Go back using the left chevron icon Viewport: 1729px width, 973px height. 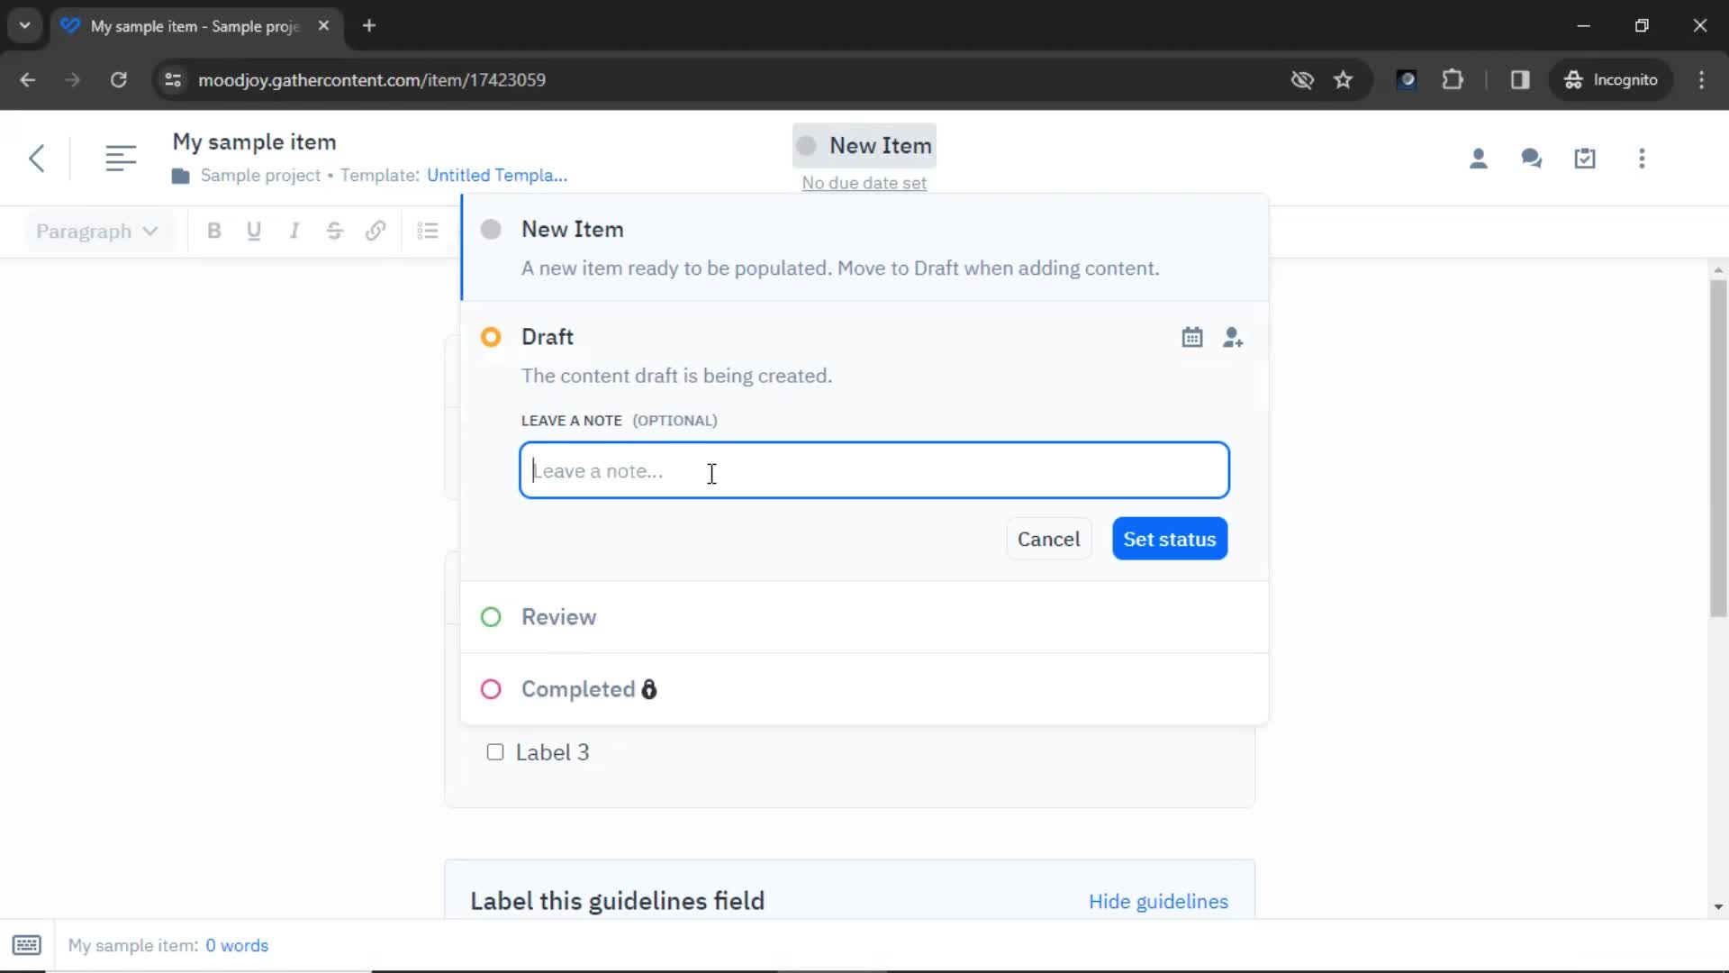tap(36, 159)
